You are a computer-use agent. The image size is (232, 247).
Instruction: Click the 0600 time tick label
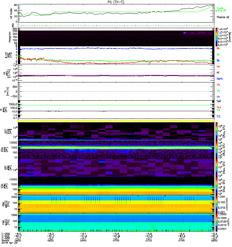point(18,241)
